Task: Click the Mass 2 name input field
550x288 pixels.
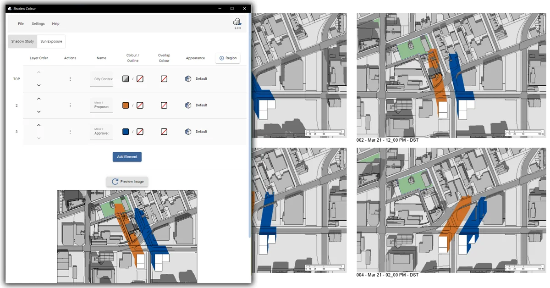Action: click(x=101, y=133)
